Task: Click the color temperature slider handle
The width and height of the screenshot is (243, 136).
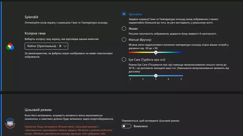Action: pyautogui.click(x=156, y=53)
